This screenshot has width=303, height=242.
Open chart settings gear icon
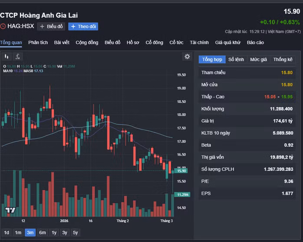187,56
